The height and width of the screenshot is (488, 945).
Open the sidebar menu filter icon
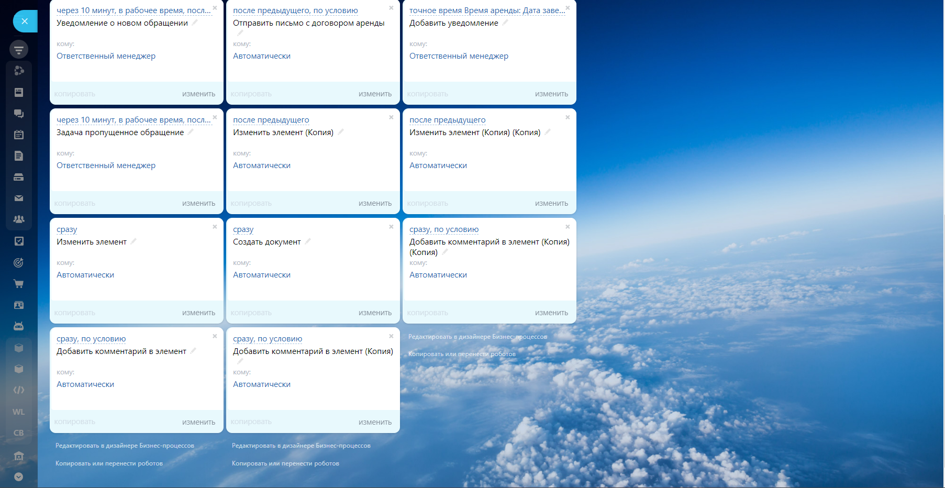(x=19, y=50)
